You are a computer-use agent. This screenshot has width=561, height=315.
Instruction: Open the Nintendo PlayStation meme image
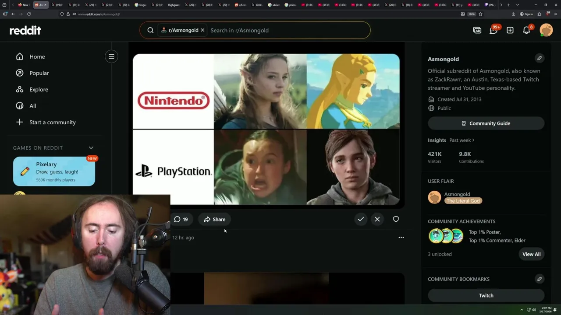[266, 129]
